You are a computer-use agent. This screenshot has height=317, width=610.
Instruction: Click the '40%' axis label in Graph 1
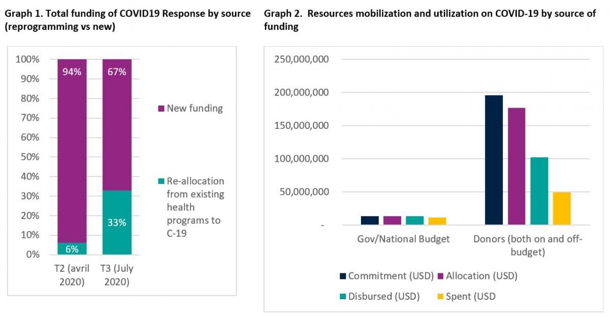[x=30, y=177]
